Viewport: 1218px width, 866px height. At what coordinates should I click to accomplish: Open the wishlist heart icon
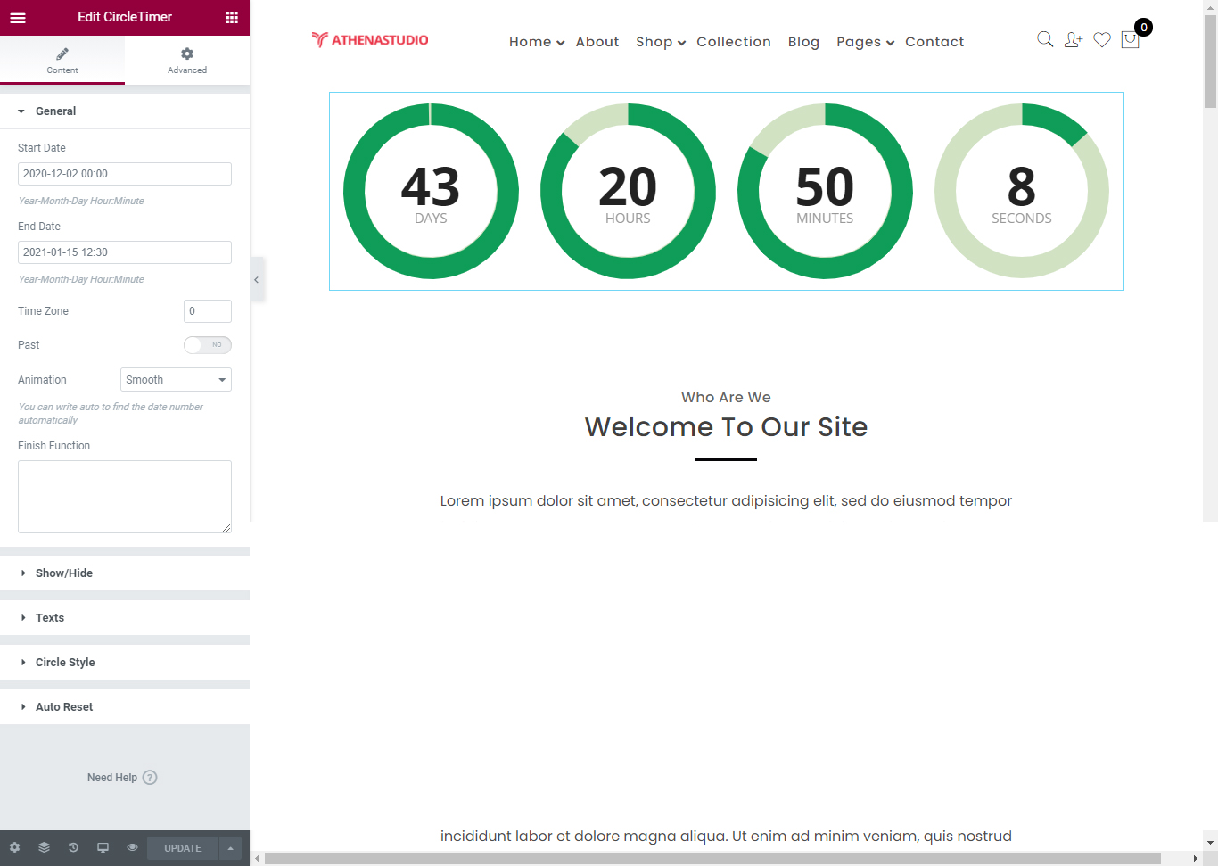point(1102,39)
